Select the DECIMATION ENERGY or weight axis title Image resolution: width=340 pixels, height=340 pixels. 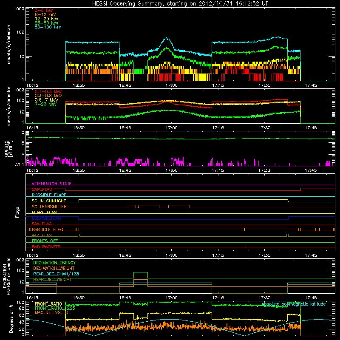point(6,276)
